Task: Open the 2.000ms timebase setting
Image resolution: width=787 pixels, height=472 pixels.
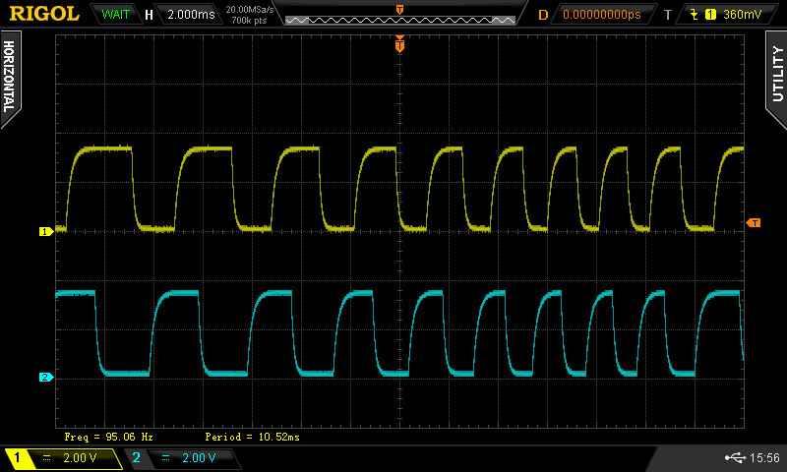Action: [189, 15]
